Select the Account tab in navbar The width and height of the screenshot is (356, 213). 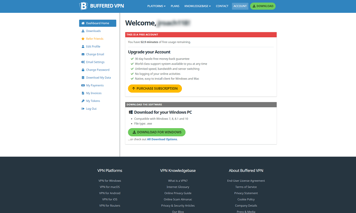coord(240,6)
